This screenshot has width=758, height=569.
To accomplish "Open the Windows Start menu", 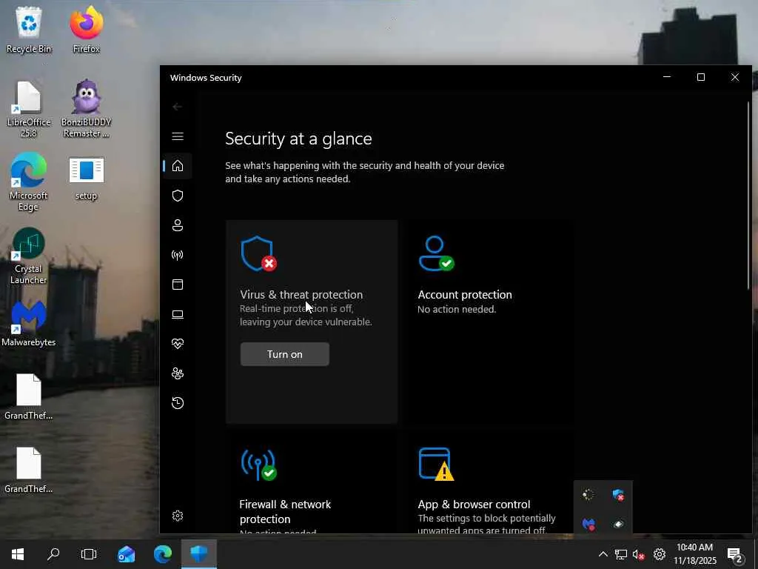I will pos(18,554).
